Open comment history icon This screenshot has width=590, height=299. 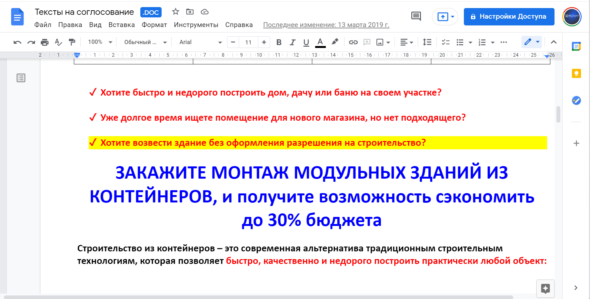[416, 16]
